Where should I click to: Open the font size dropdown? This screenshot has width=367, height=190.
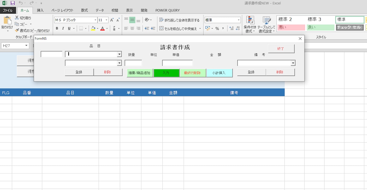(106, 20)
